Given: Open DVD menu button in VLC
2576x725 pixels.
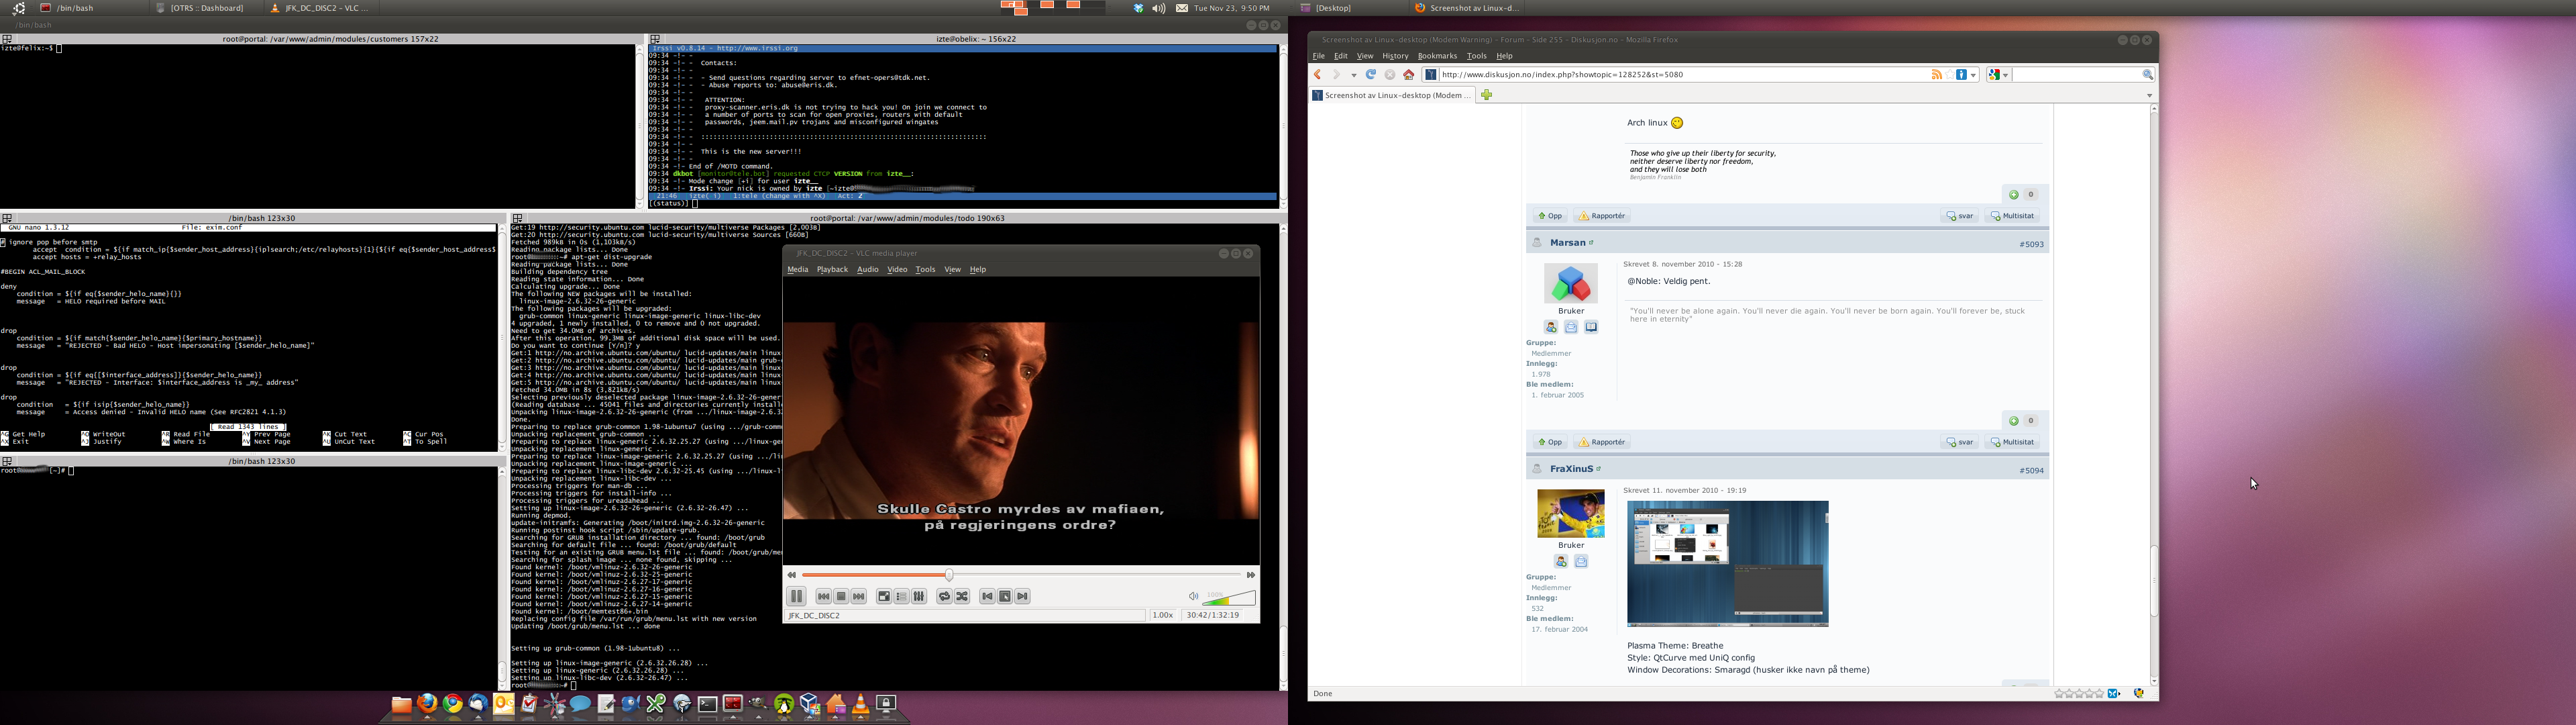Looking at the screenshot, I should tap(1005, 597).
